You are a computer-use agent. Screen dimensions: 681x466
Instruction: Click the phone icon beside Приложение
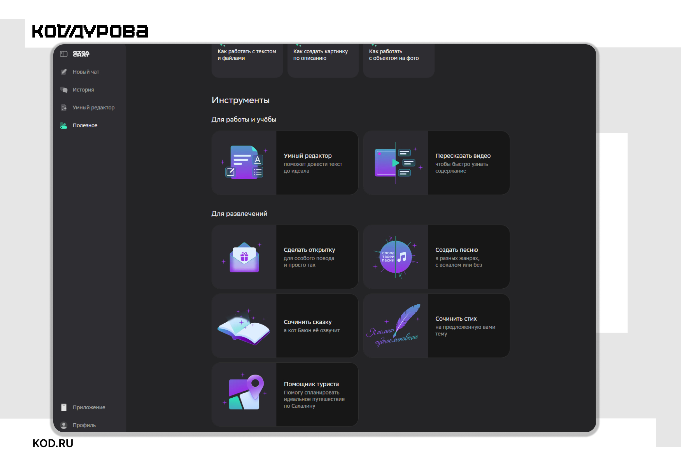point(64,407)
